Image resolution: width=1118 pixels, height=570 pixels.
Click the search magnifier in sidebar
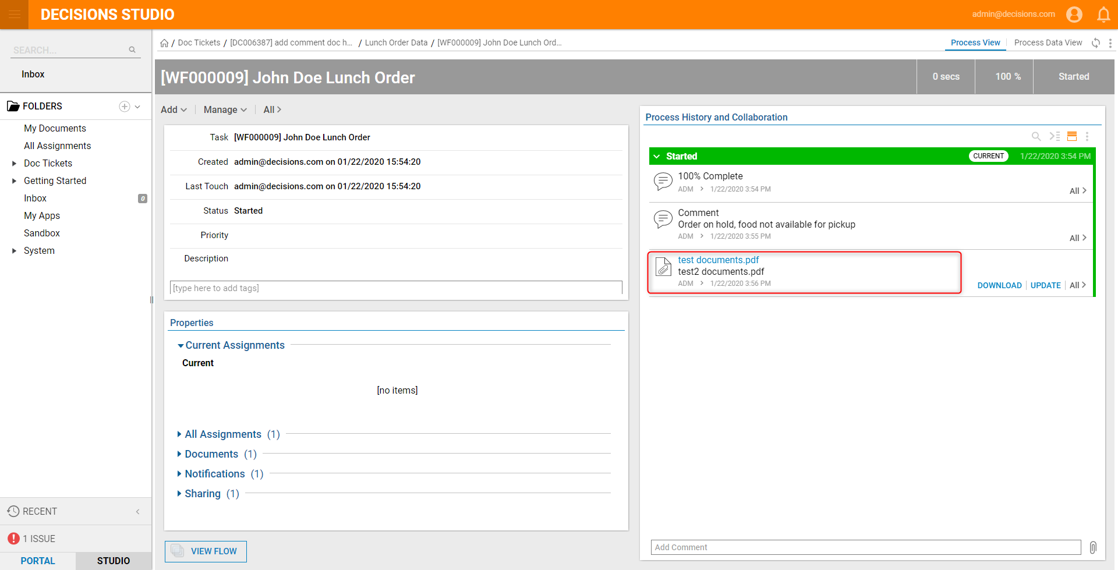click(x=132, y=50)
